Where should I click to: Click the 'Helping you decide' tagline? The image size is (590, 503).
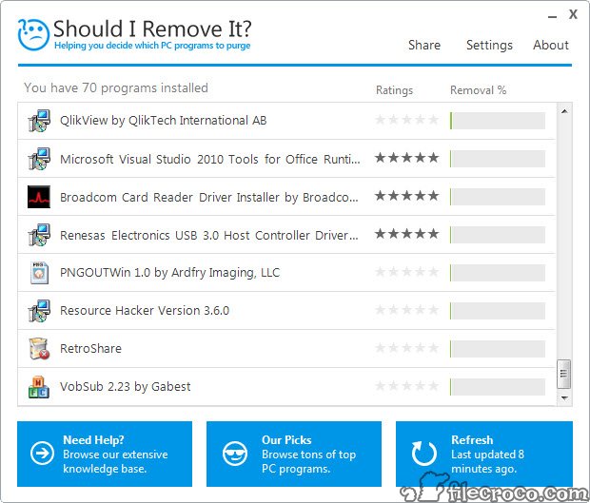click(x=152, y=46)
